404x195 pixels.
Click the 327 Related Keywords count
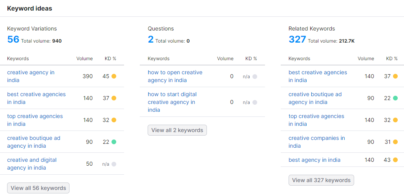coord(297,39)
